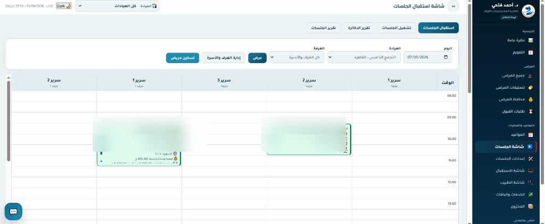Click the إعدادات الجلسات tools icon
The width and height of the screenshot is (545, 224).
pyautogui.click(x=531, y=159)
